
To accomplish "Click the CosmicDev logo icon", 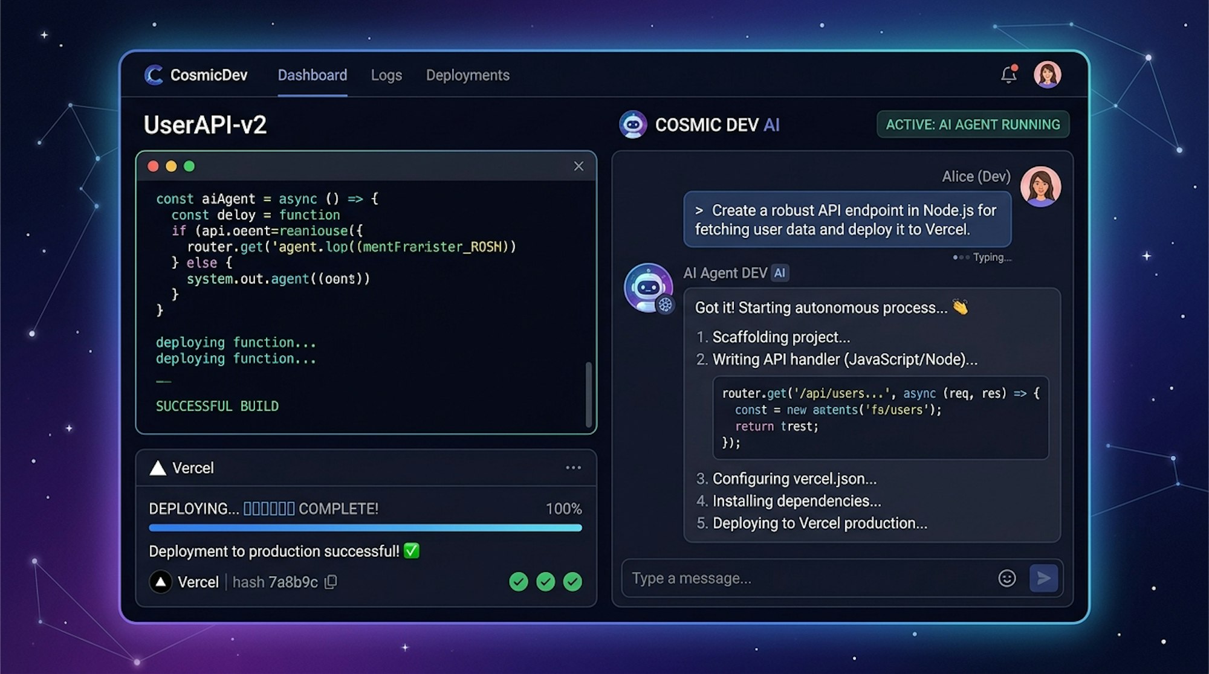I will (x=153, y=75).
